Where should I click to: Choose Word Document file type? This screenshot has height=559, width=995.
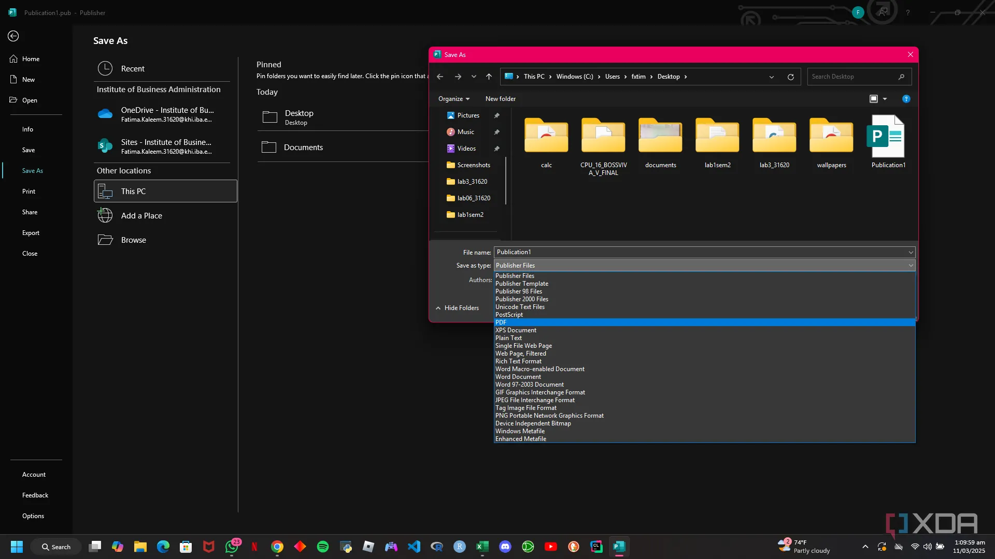[705, 376]
